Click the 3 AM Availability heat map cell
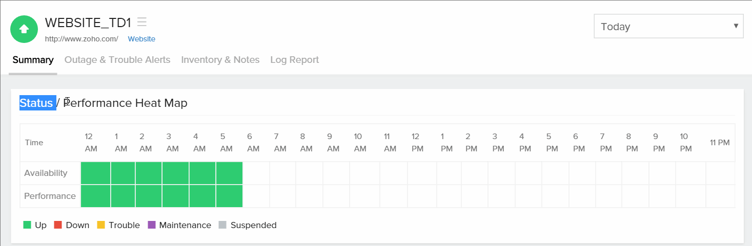This screenshot has height=246, width=752. (175, 173)
